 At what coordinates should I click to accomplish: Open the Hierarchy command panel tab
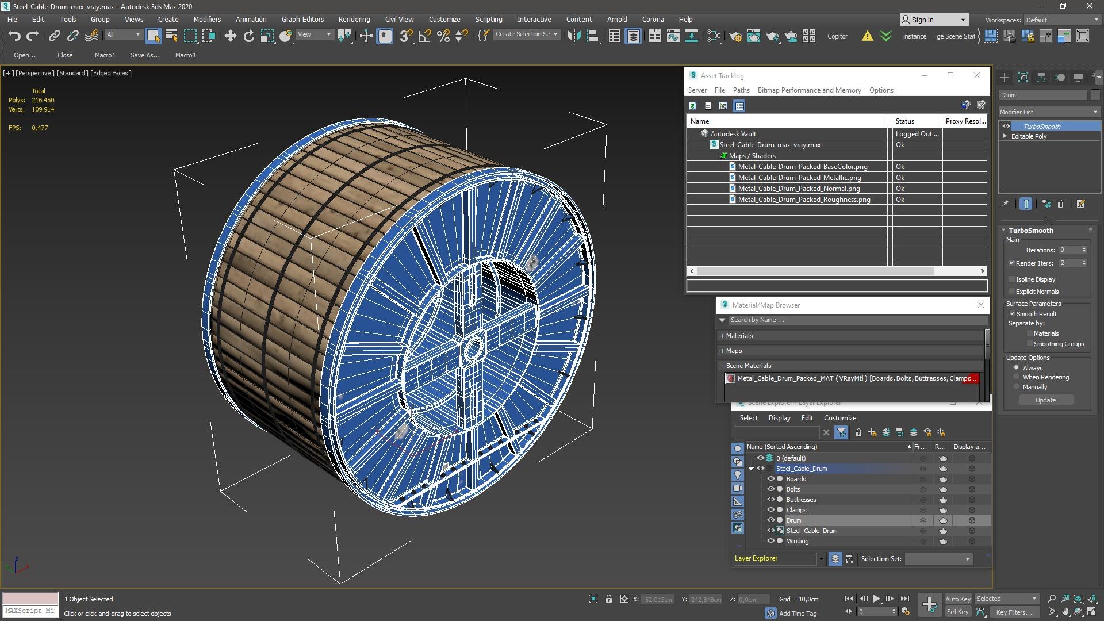(1041, 77)
